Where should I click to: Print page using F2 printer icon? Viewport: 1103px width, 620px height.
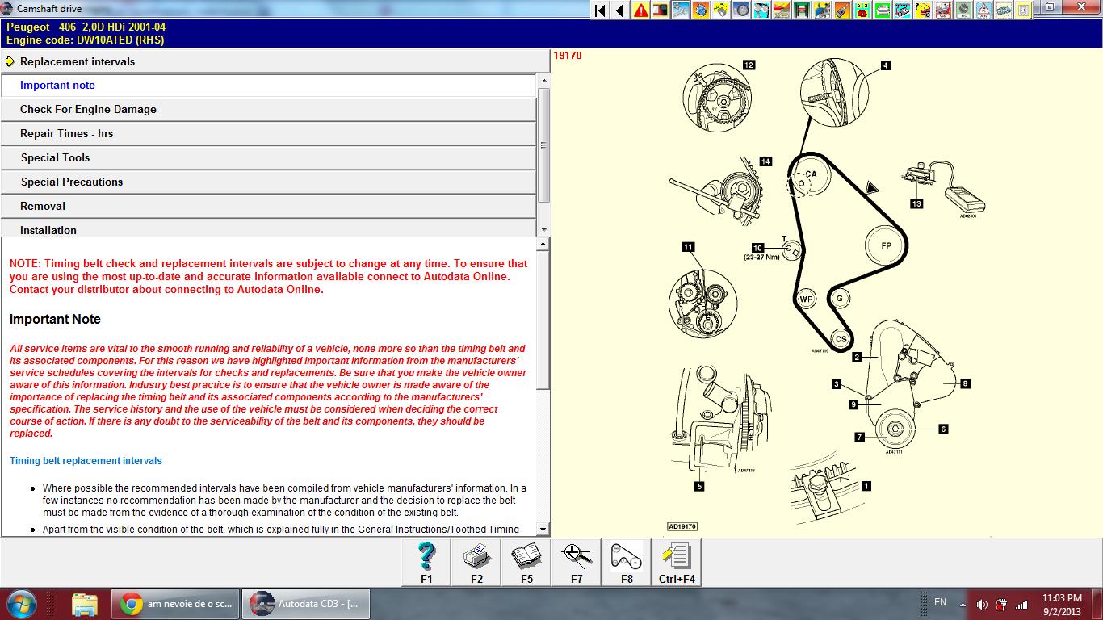(476, 562)
